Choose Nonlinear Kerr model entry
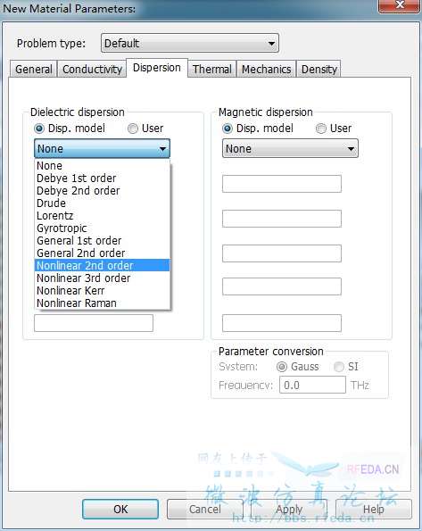 tap(102, 291)
